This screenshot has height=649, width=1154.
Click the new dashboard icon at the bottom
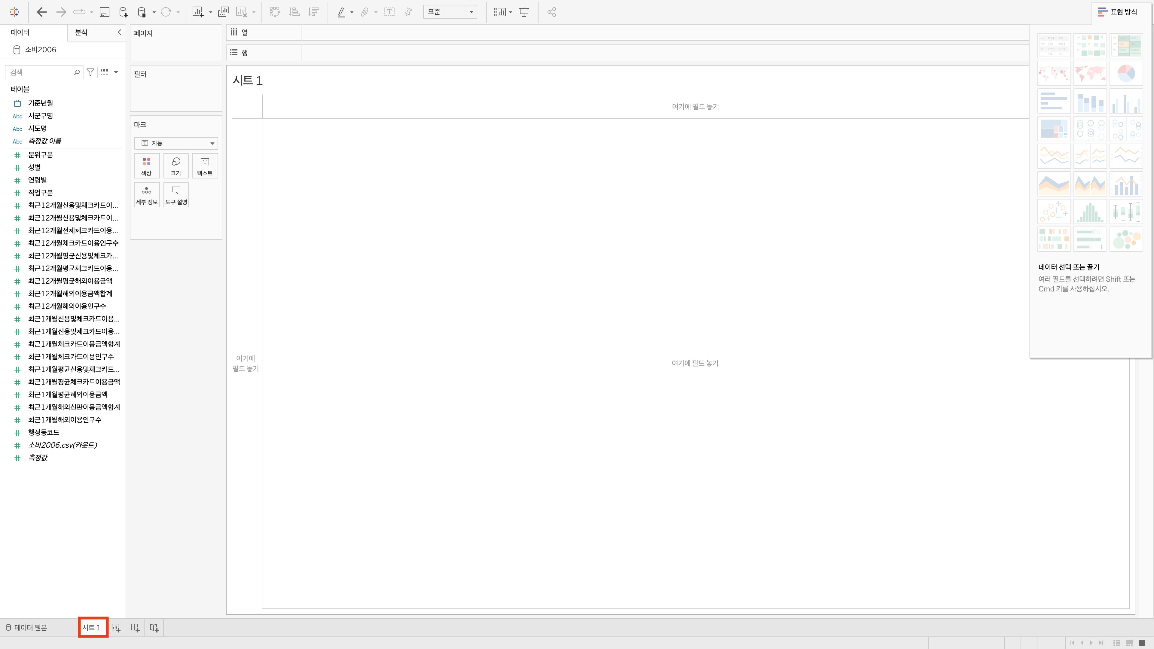point(135,627)
